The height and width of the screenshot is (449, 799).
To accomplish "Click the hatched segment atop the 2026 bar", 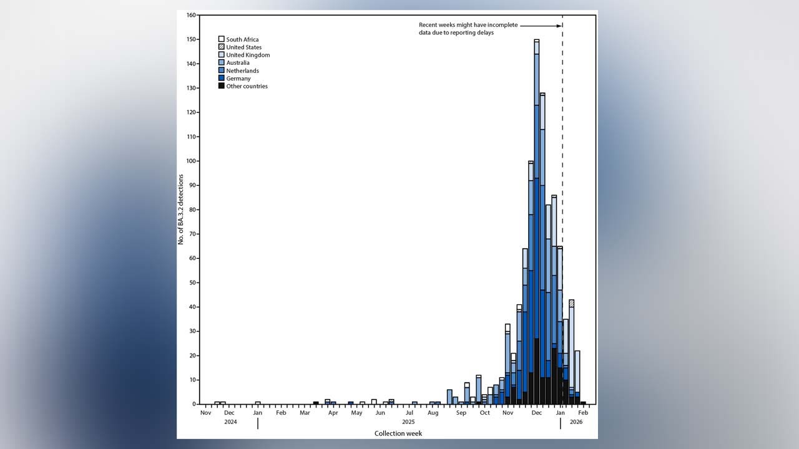I will tap(571, 303).
